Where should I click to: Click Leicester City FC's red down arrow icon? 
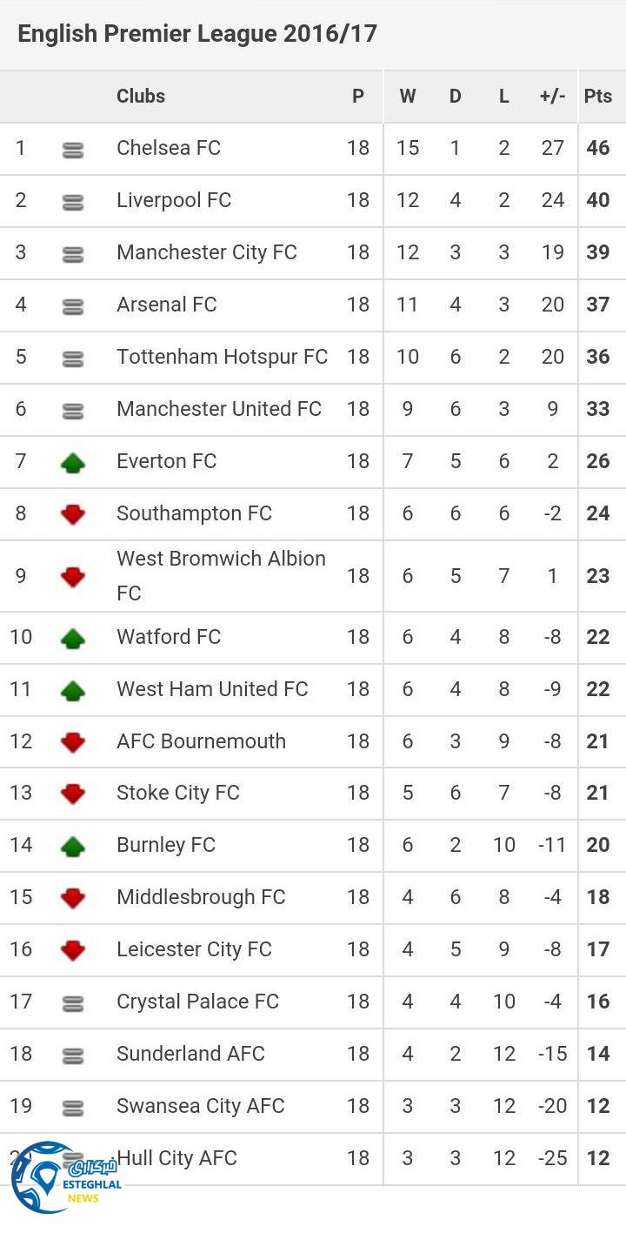point(73,950)
